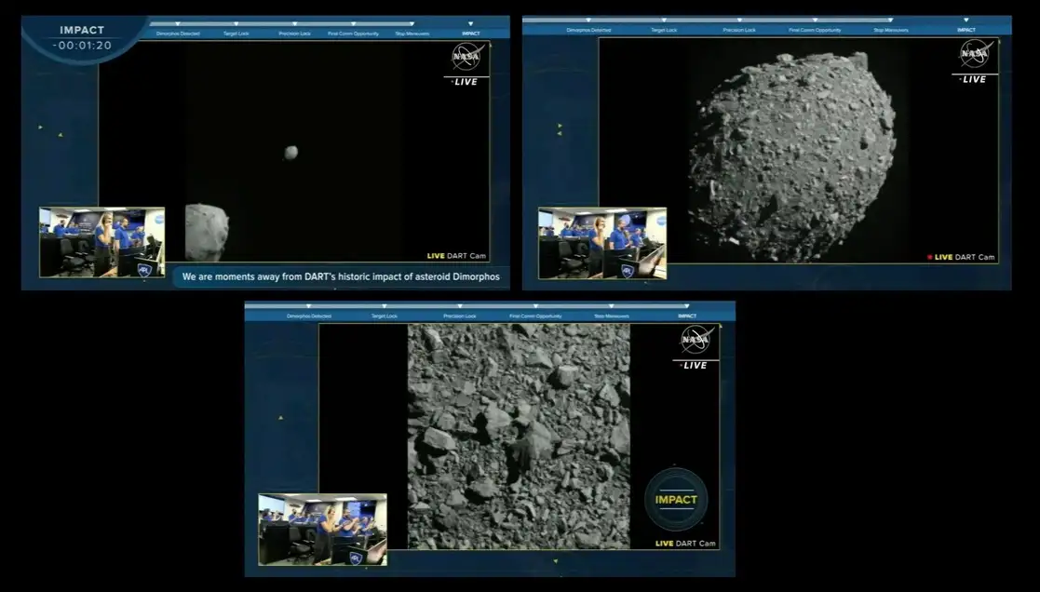Viewport: 1040px width, 592px height.
Task: Click the 'LIVE DART Cam' label in the bottom panel
Action: pyautogui.click(x=684, y=543)
